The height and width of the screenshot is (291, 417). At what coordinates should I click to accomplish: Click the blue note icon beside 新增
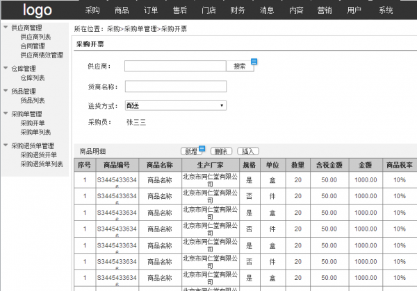pyautogui.click(x=202, y=148)
